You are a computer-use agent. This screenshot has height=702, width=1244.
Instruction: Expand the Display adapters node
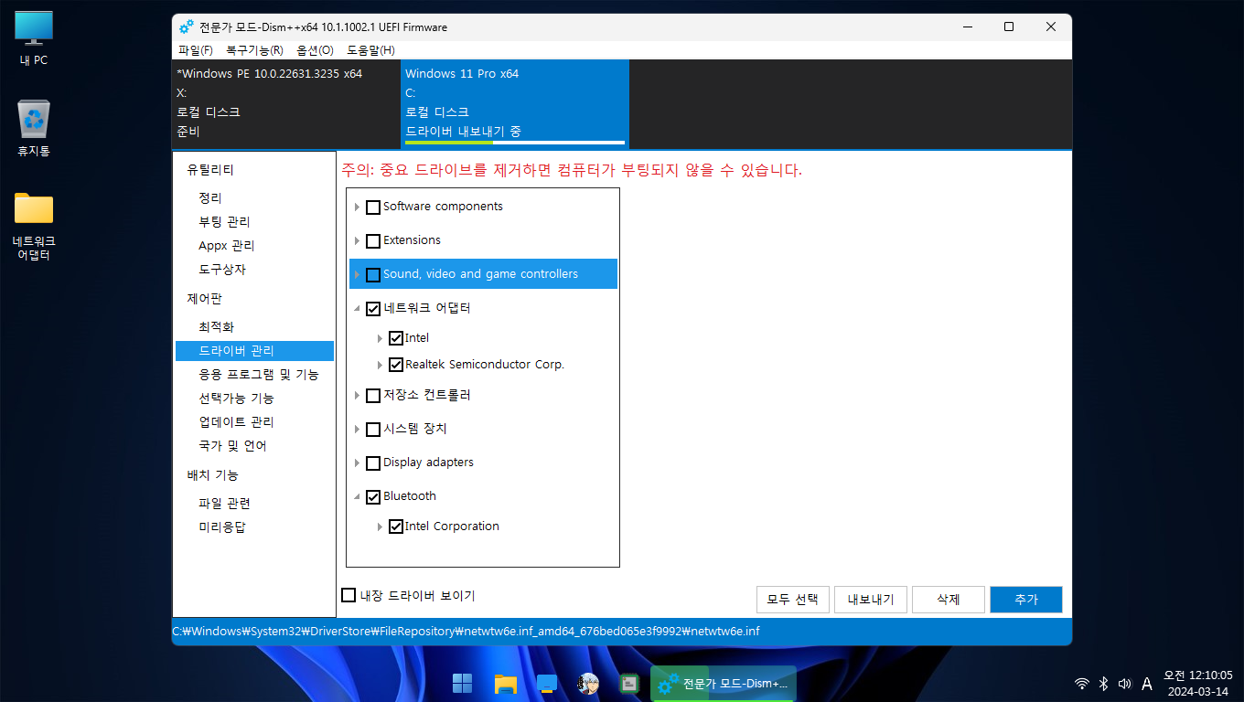tap(358, 463)
